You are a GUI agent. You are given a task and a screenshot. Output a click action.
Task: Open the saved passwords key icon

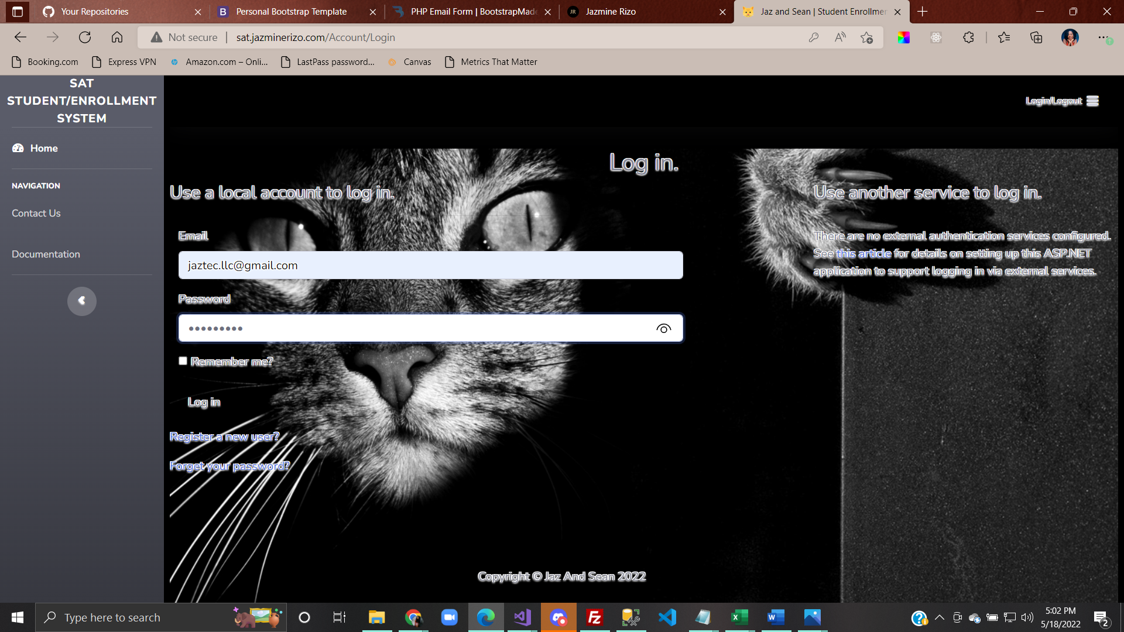click(x=813, y=37)
